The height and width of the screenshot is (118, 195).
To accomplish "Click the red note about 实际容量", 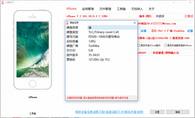I will pyautogui.click(x=97, y=98).
